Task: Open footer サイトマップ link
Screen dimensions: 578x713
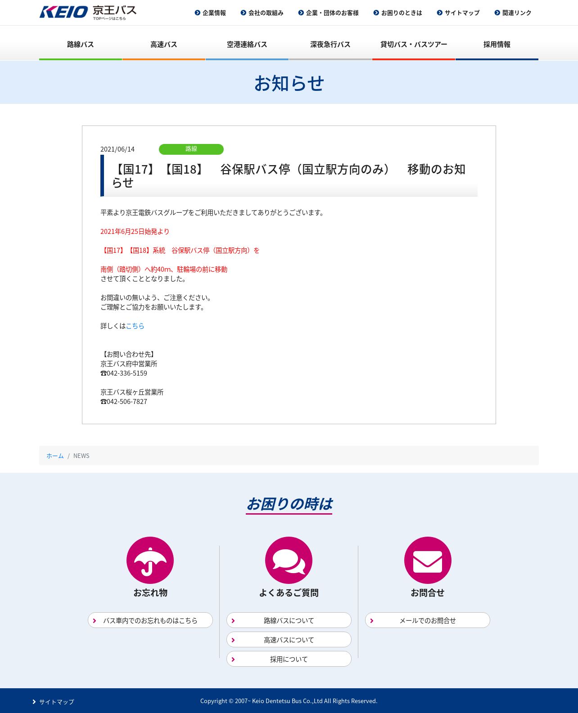Action: pos(57,702)
